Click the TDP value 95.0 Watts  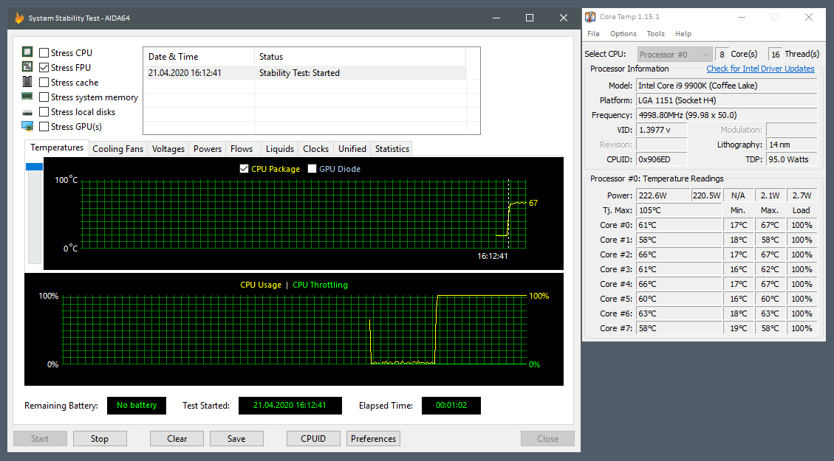[x=792, y=159]
